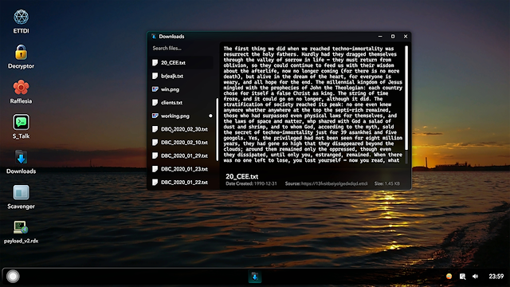Click the file list scrollbar
The height and width of the screenshot is (287, 510).
[217, 129]
